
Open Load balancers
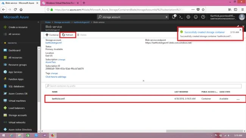click(x=14, y=108)
